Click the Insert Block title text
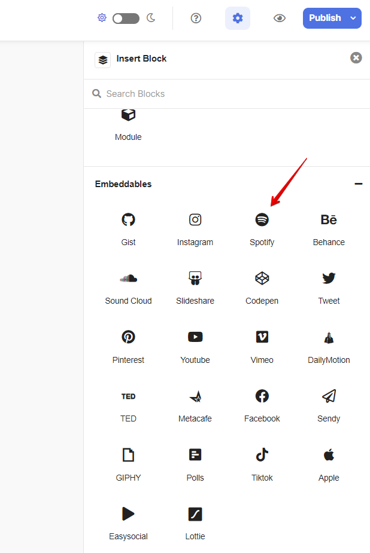 coord(141,59)
